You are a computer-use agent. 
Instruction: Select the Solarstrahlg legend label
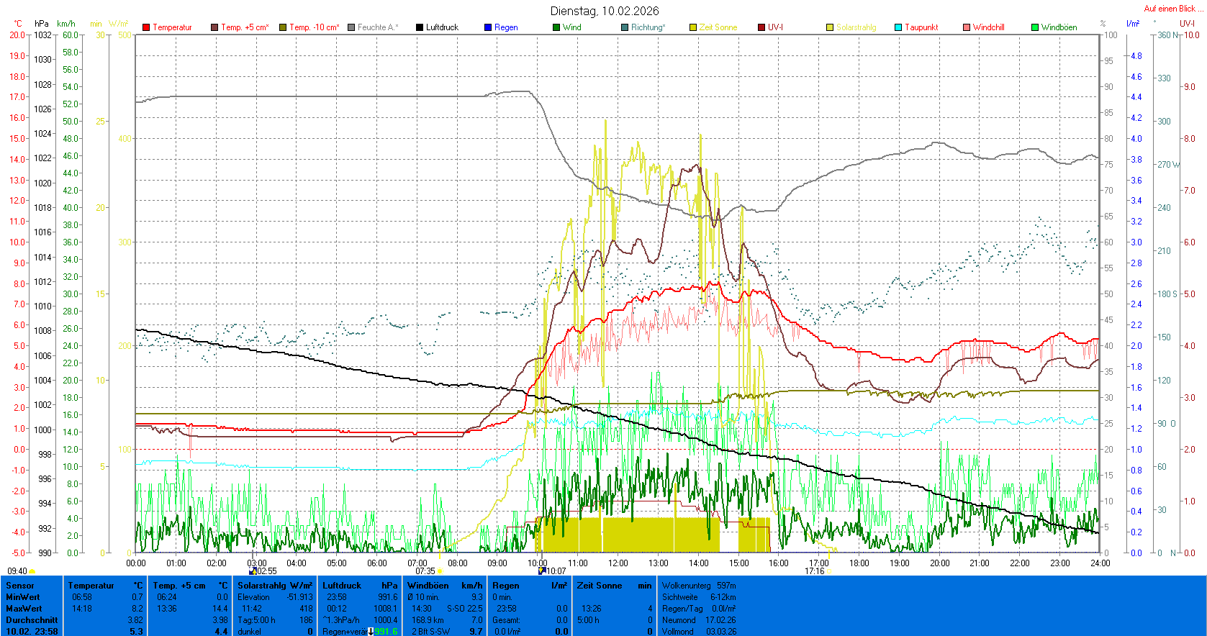coord(856,27)
